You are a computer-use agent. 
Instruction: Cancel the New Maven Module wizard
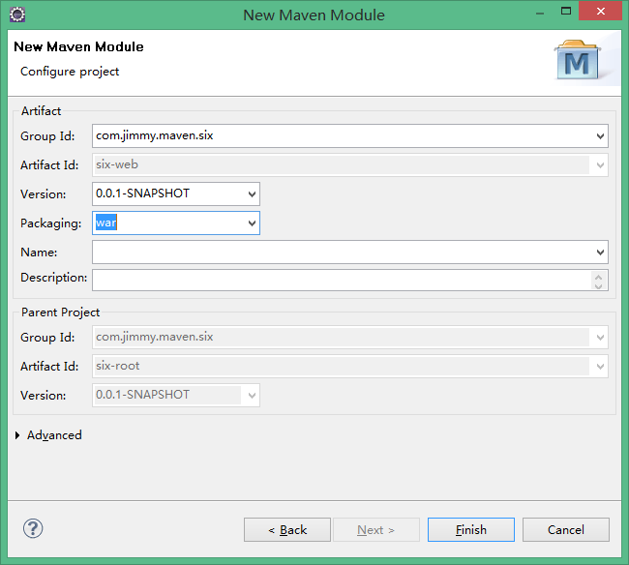pos(566,530)
